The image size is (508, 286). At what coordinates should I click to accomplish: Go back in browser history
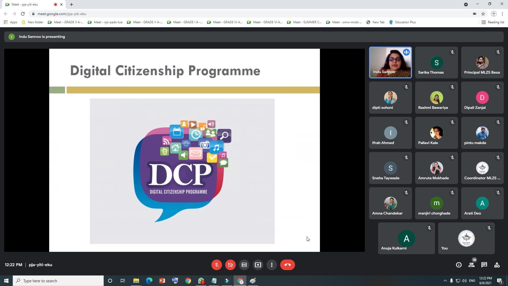coord(6,14)
